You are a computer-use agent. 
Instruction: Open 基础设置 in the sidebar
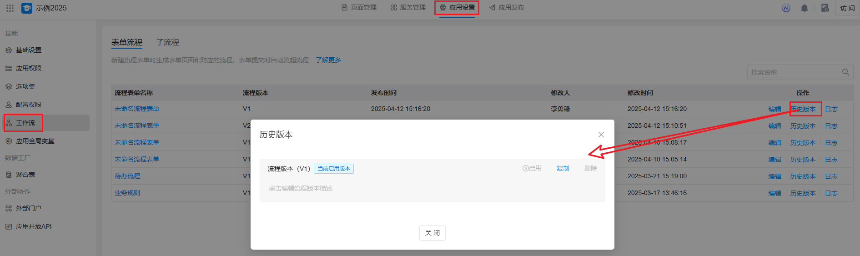28,50
